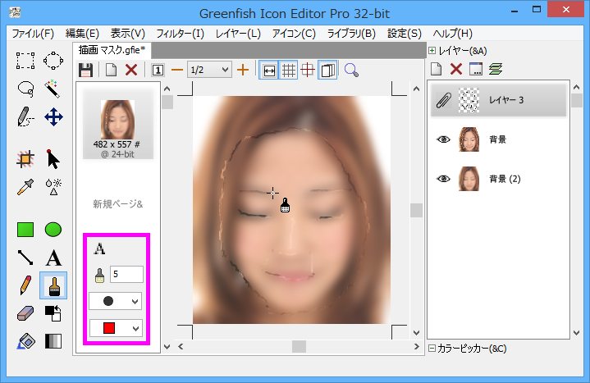Toggle visibility of 背景 (2) layer
590x383 pixels.
point(444,179)
